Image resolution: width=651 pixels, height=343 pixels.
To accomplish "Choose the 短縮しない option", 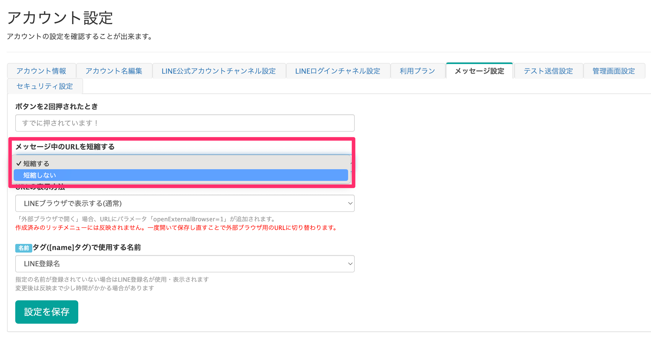I will click(x=180, y=175).
